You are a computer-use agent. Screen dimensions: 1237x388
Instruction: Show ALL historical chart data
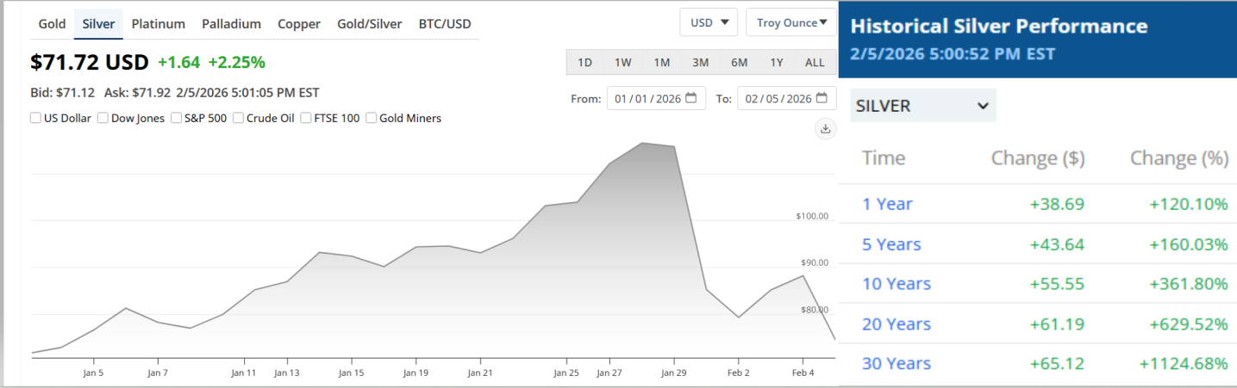pyautogui.click(x=815, y=63)
